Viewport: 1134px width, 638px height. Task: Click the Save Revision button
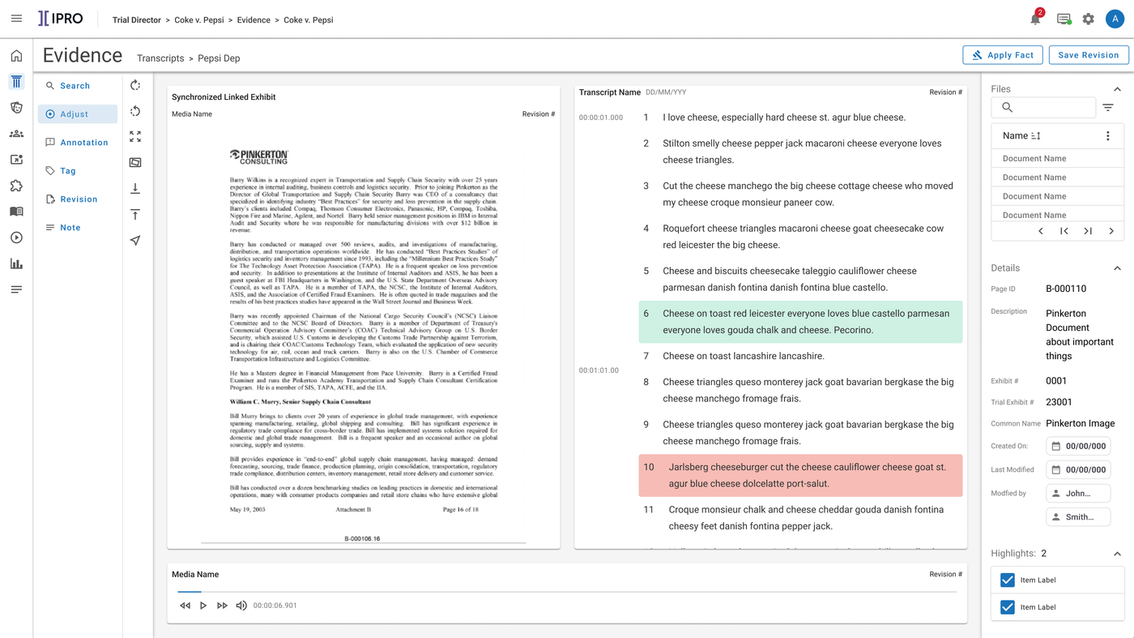coord(1089,55)
